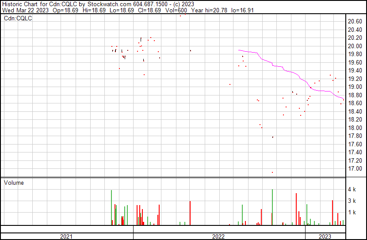Screen dimensions: 367x240
Task: Click the 17.00 price axis label
Action: point(356,169)
